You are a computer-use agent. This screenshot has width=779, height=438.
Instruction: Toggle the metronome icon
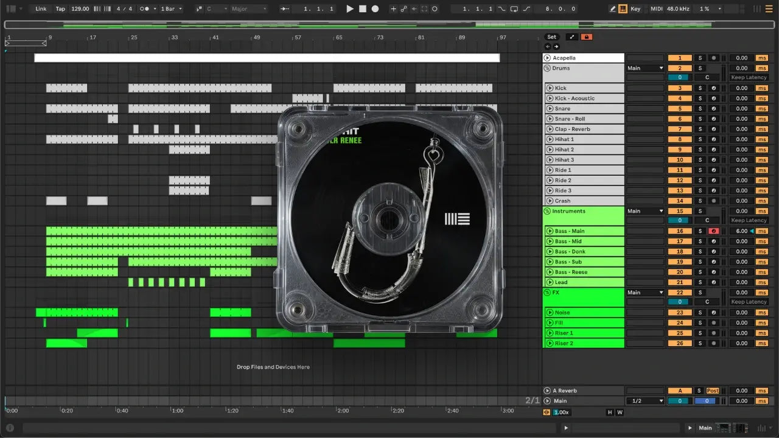(x=145, y=9)
